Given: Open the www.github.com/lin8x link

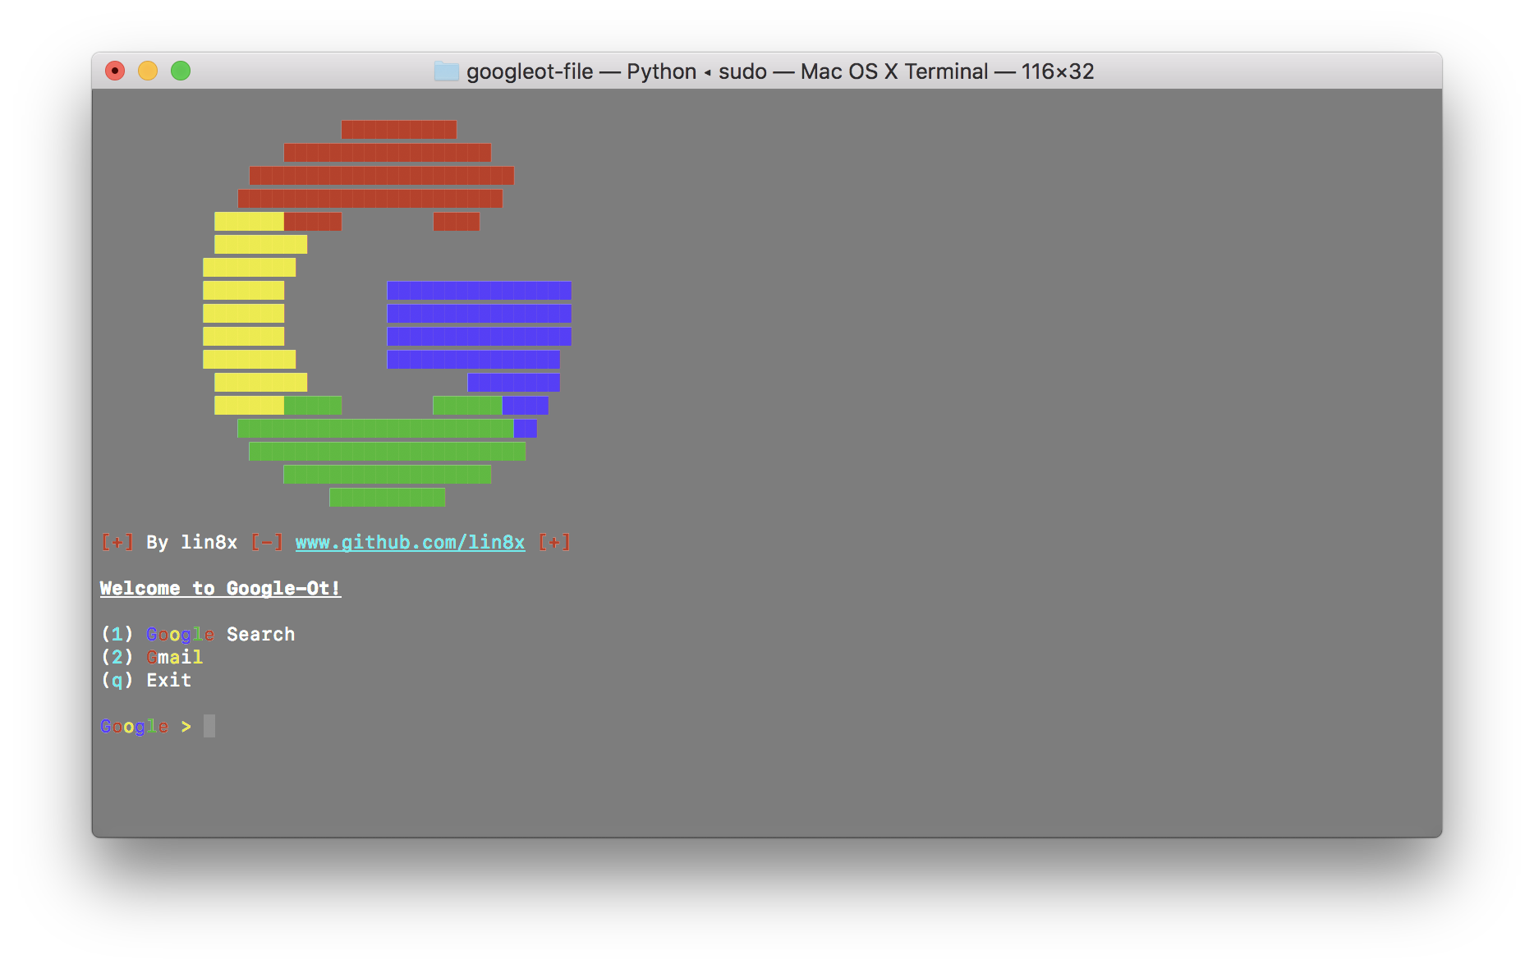Looking at the screenshot, I should (410, 543).
